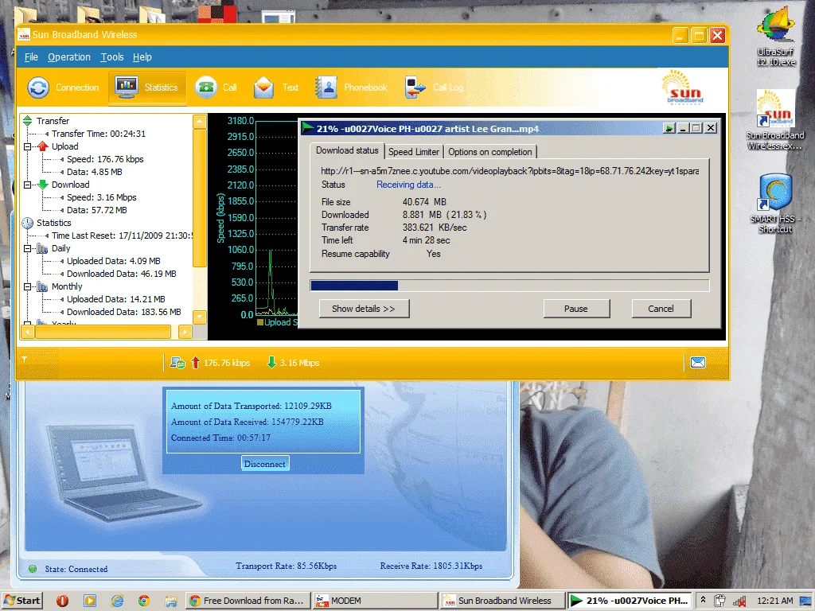Open the Text envelope icon
Image resolution: width=815 pixels, height=611 pixels.
(x=264, y=88)
